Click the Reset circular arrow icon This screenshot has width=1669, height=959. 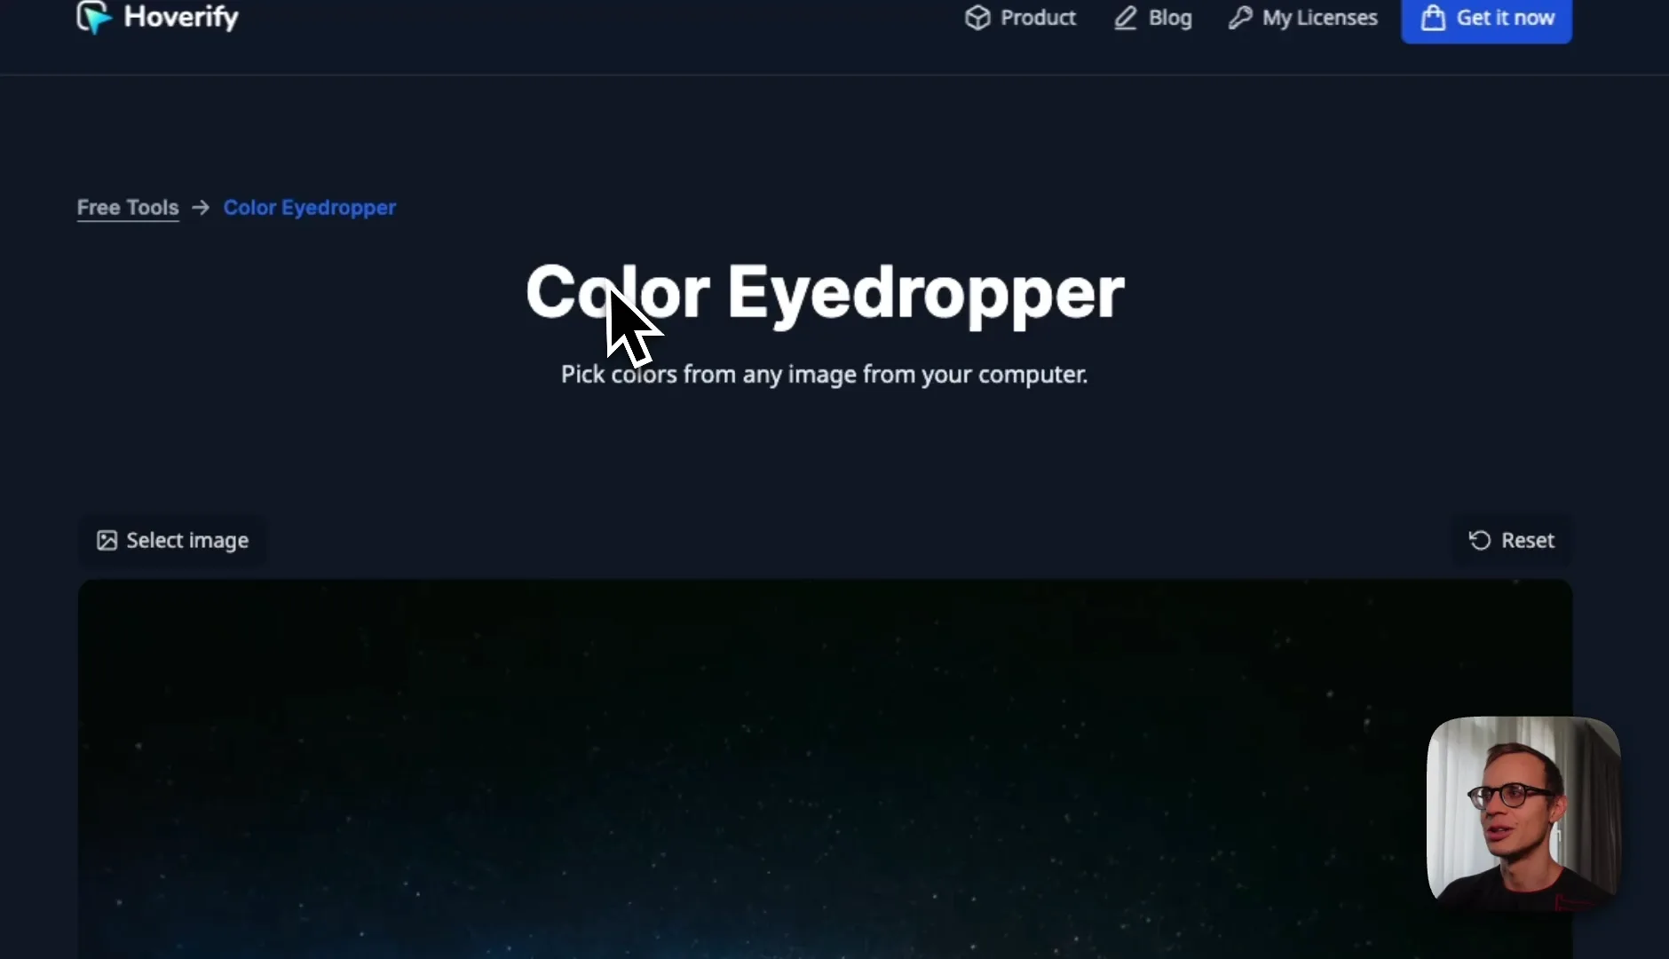click(x=1480, y=541)
